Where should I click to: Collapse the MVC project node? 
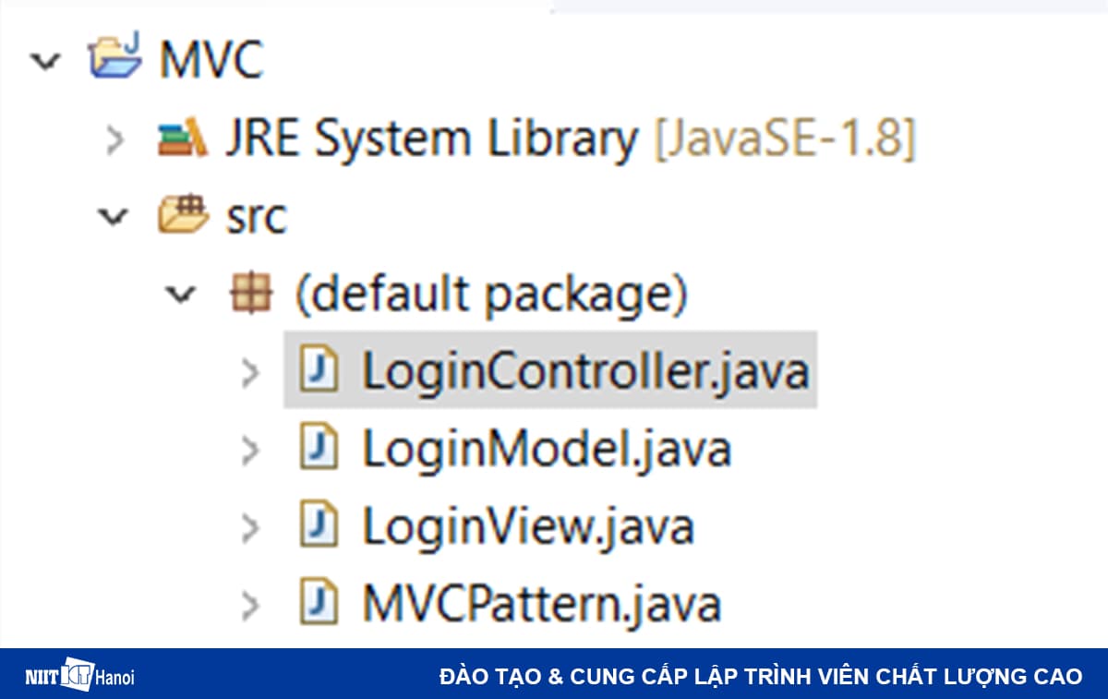pos(44,57)
